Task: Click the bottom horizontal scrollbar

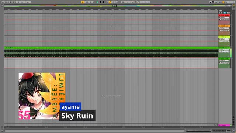Action: [94, 130]
